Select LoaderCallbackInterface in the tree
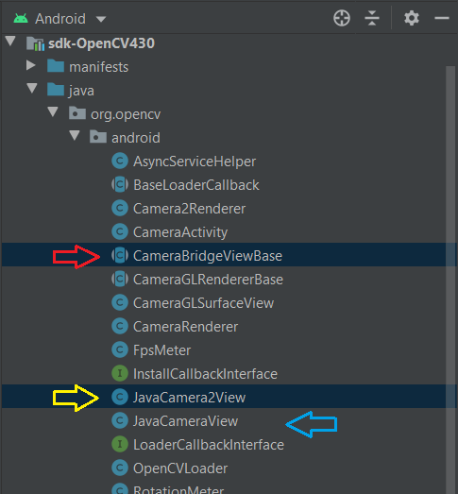This screenshot has width=458, height=494. pyautogui.click(x=209, y=445)
